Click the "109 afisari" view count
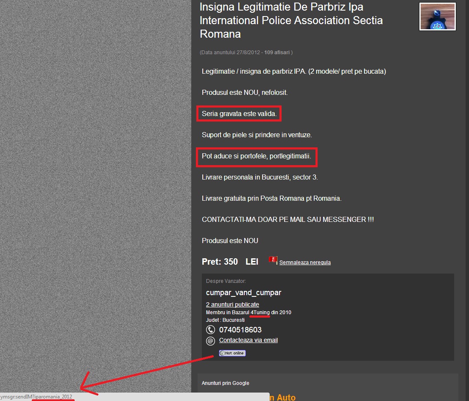 click(x=277, y=53)
